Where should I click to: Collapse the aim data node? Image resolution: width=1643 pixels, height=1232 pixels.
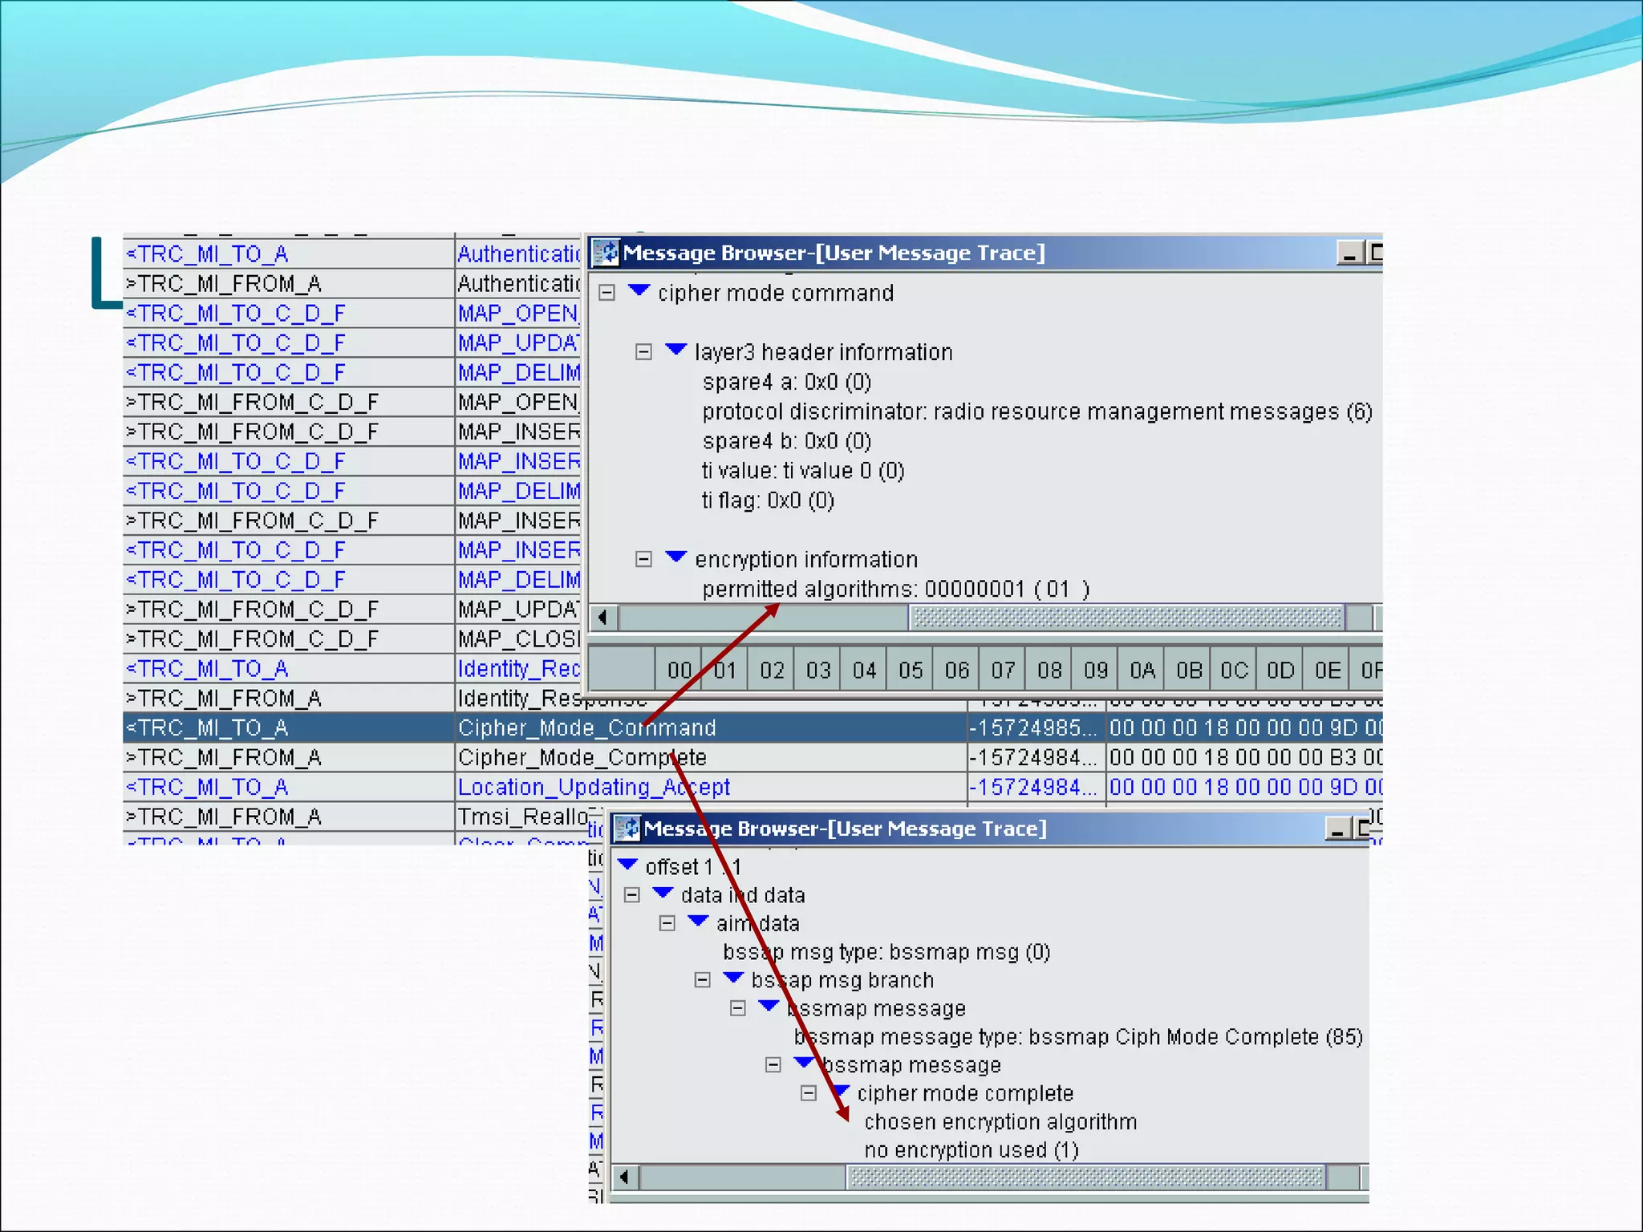pyautogui.click(x=667, y=924)
